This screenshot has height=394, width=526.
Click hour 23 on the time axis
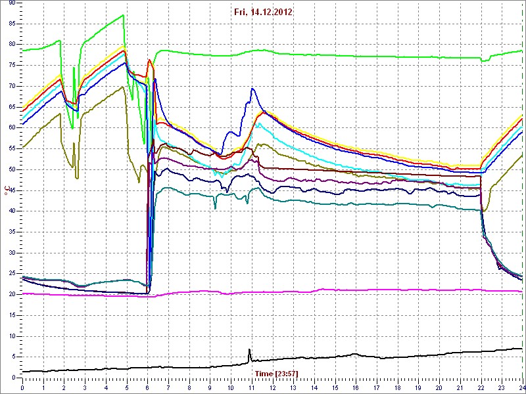[x=502, y=387]
